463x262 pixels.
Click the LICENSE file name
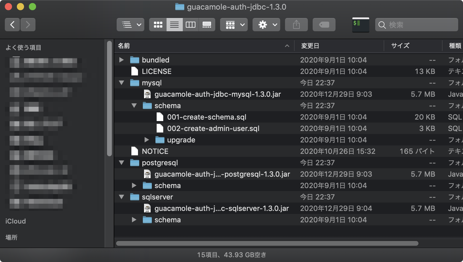coord(157,71)
